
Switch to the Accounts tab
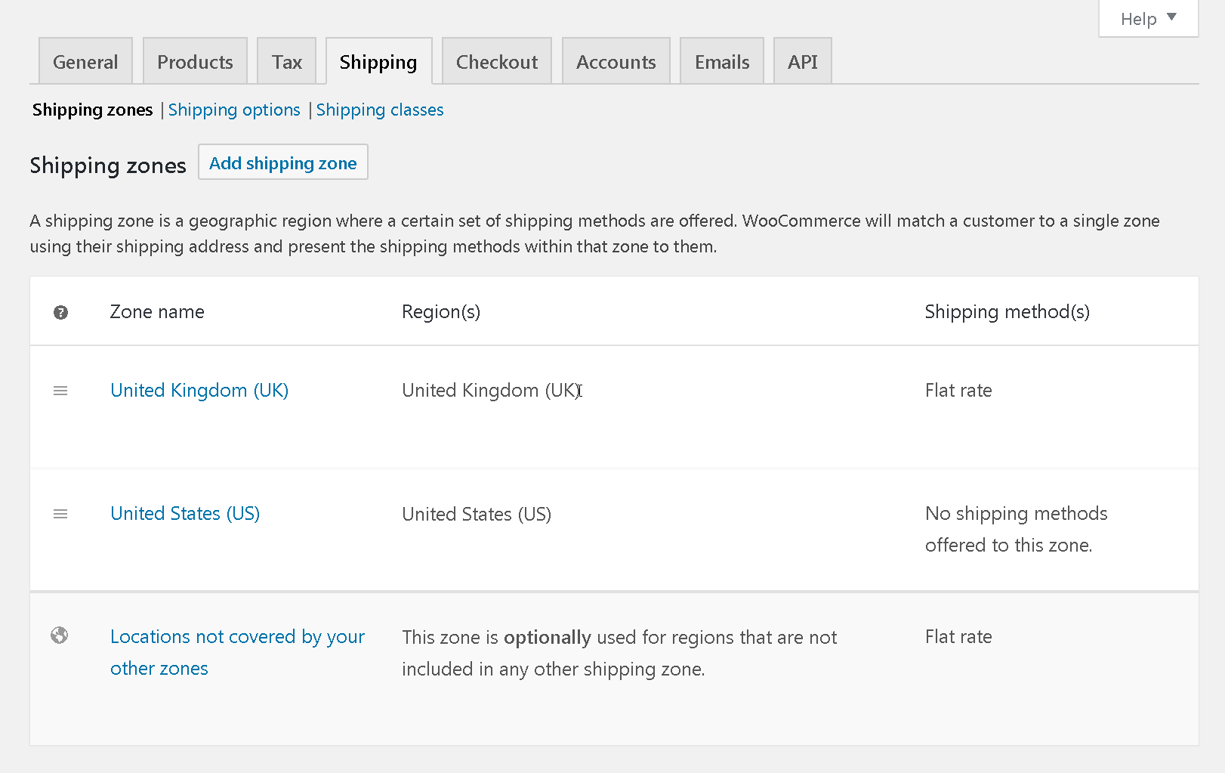(616, 60)
